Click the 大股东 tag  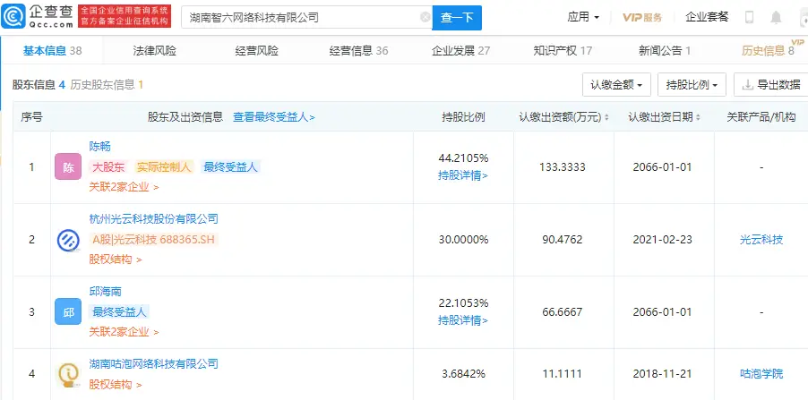pos(108,166)
